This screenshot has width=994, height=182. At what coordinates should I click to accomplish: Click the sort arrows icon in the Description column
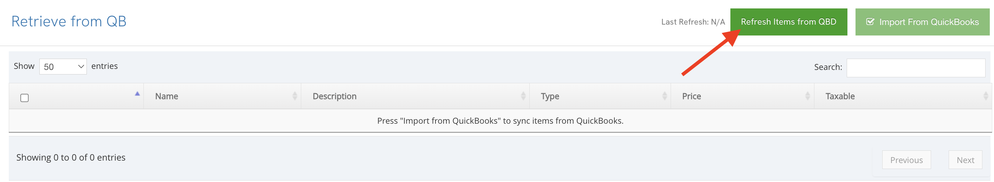523,96
